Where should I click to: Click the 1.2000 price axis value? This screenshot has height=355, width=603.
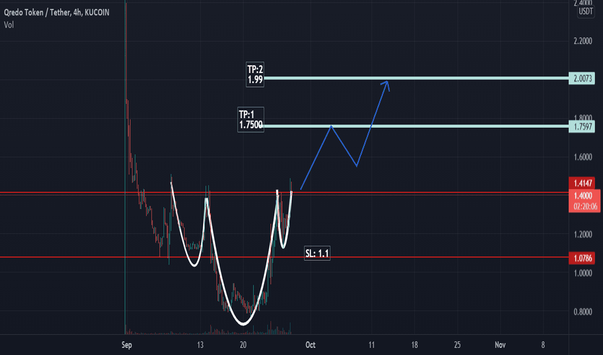[582, 234]
